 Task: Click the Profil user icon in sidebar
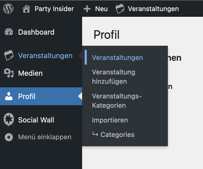(x=9, y=96)
